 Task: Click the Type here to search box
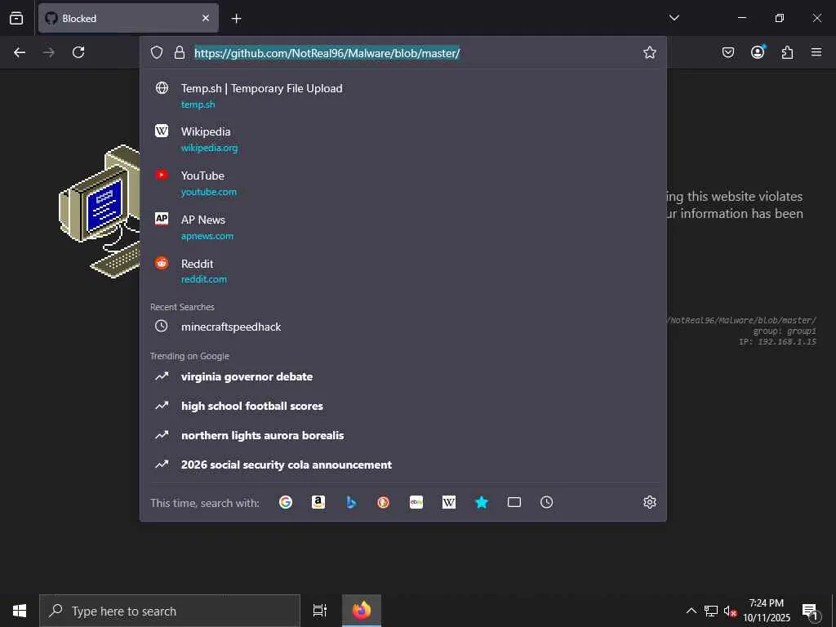pyautogui.click(x=170, y=611)
